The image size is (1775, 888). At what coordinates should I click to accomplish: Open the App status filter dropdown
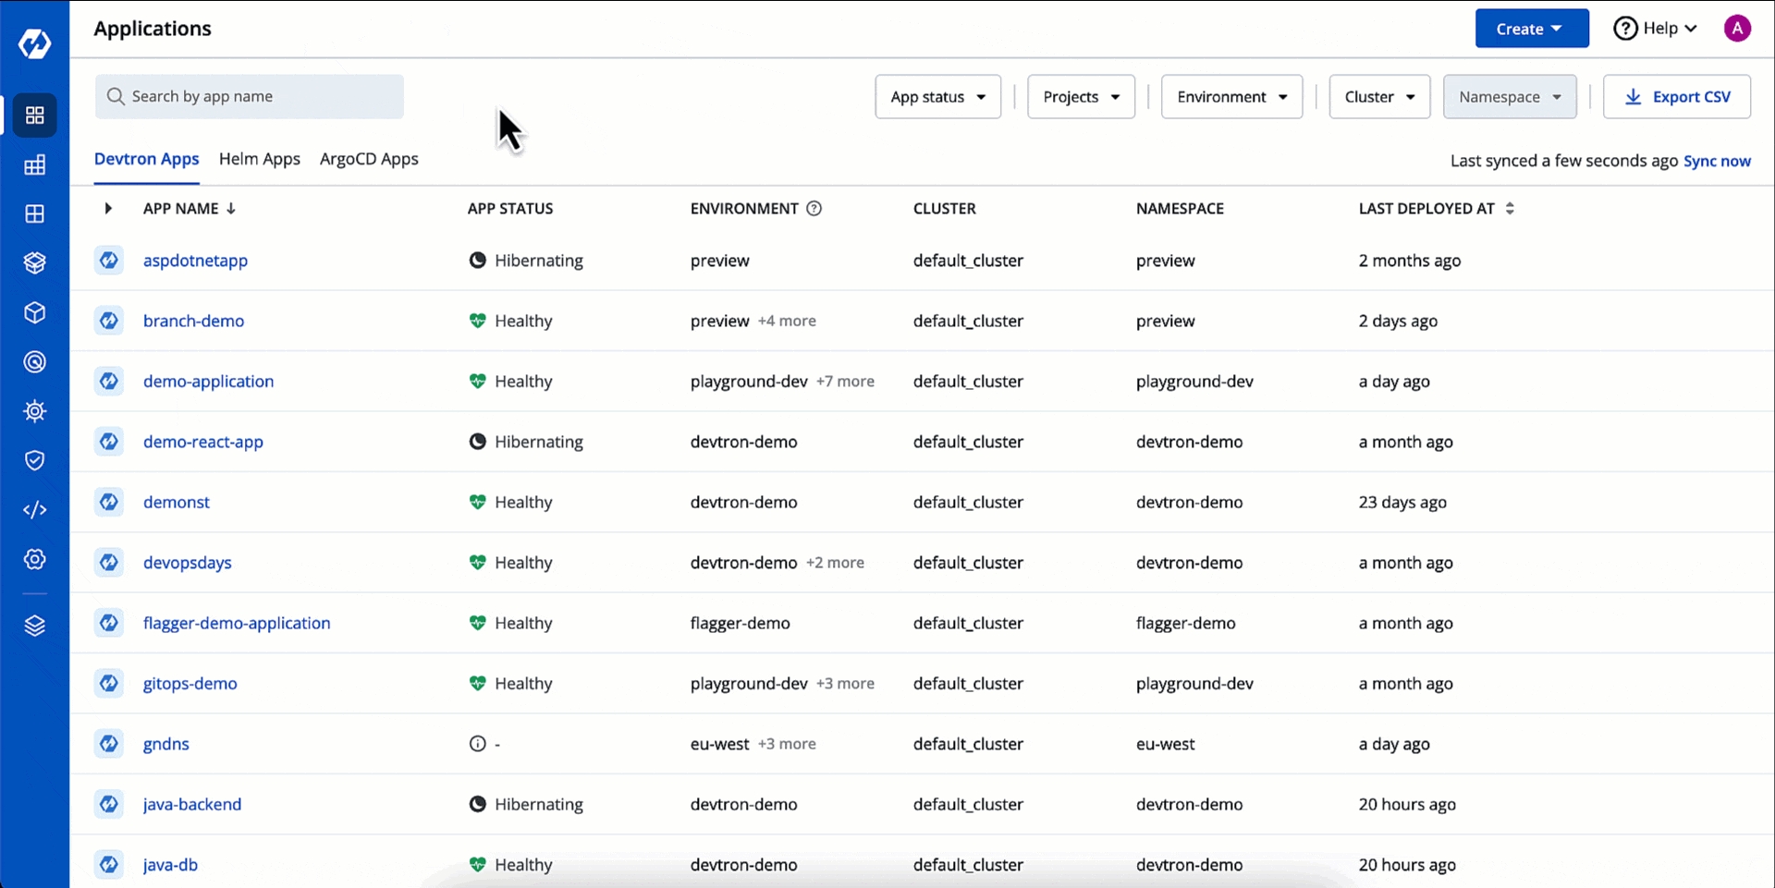coord(937,97)
